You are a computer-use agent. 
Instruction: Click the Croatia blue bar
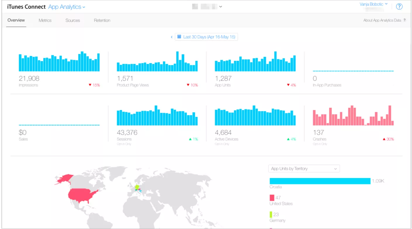(x=320, y=181)
